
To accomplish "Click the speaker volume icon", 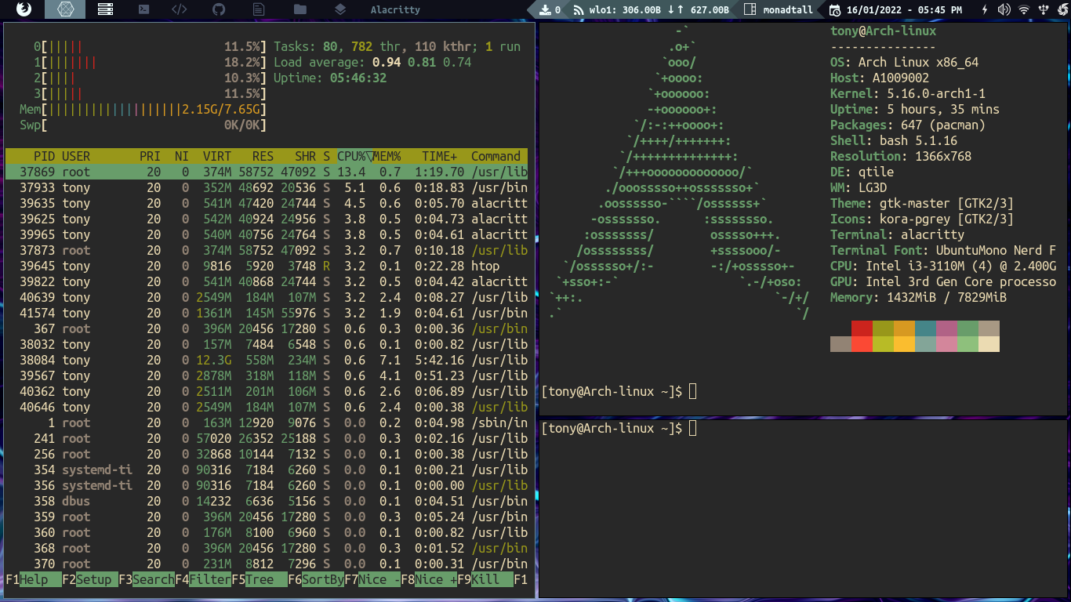I will tap(1004, 9).
